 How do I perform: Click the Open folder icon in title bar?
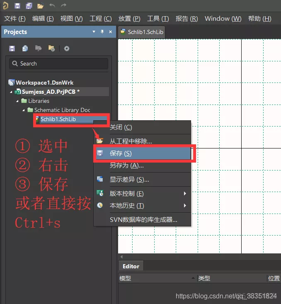[40, 6]
